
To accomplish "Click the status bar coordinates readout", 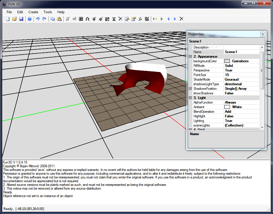I will pyautogui.click(x=30, y=209).
